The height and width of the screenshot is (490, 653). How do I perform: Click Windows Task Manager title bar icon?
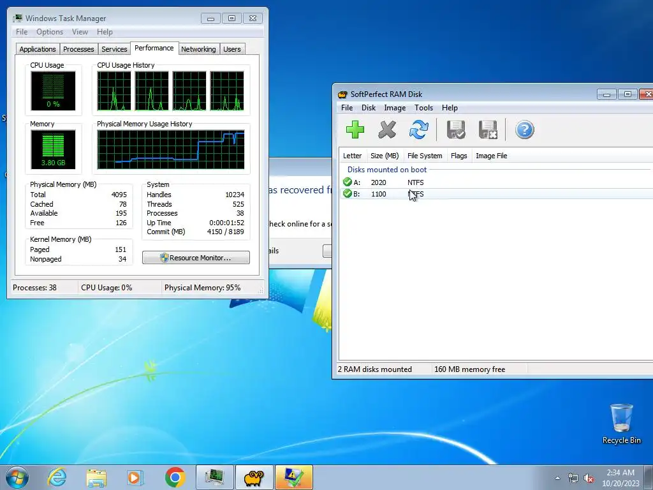pos(17,19)
